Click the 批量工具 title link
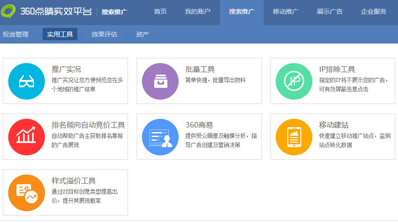This screenshot has width=398, height=223. (x=200, y=69)
